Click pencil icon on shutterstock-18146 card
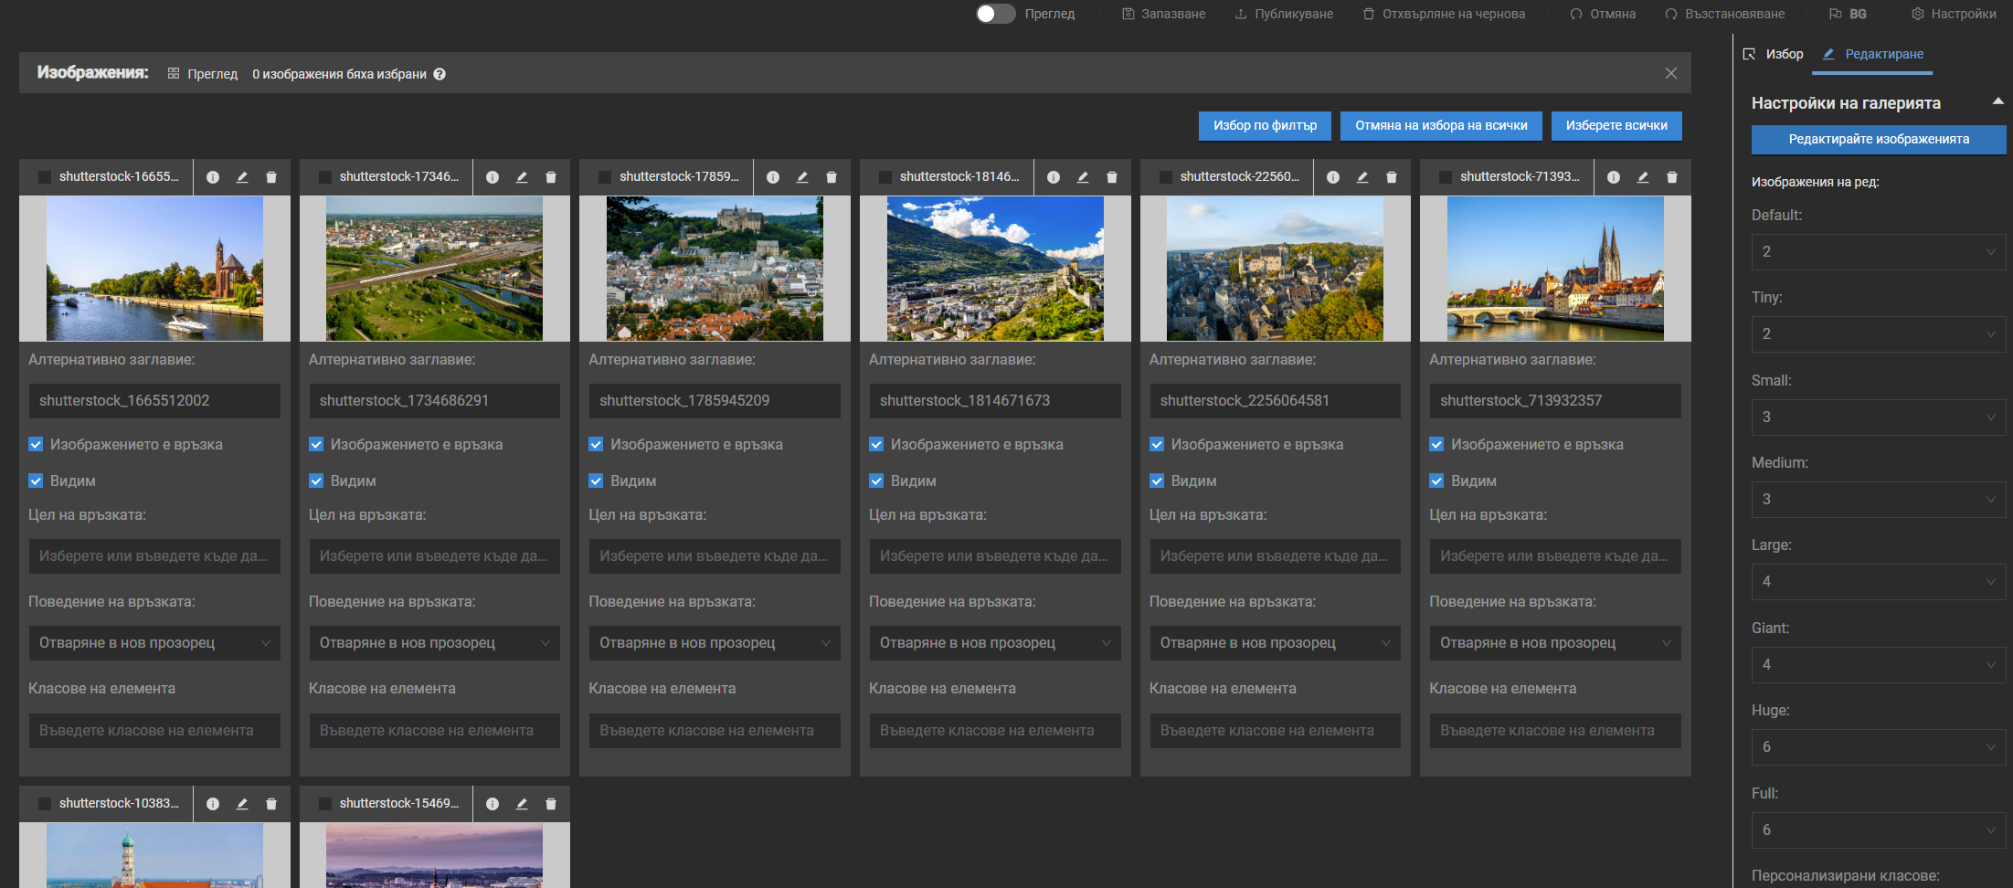This screenshot has width=2013, height=888. [x=1083, y=177]
